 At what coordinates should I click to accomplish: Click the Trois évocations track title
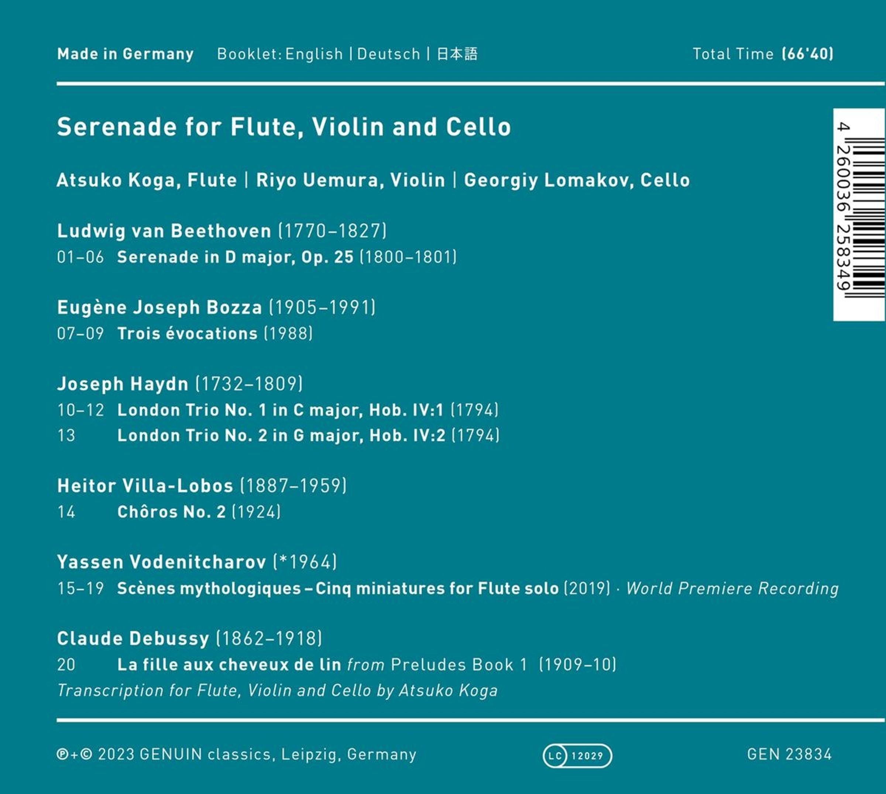[188, 334]
